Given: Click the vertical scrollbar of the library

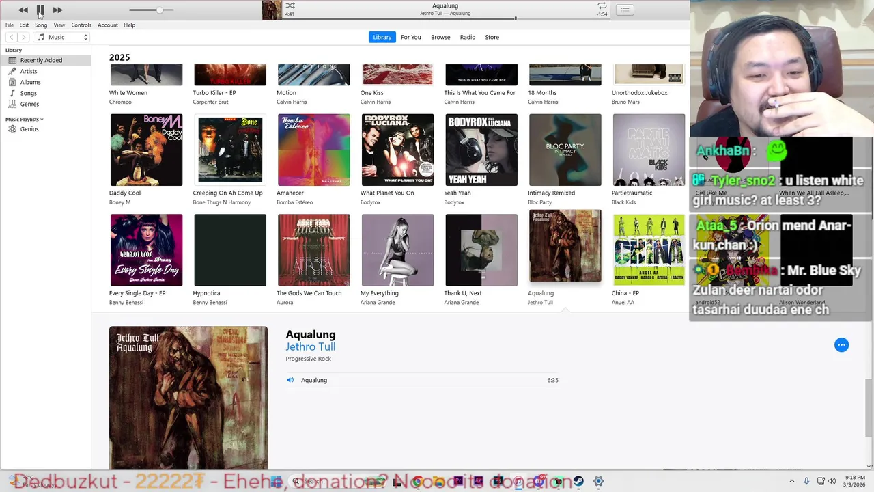Looking at the screenshot, I should tap(869, 407).
